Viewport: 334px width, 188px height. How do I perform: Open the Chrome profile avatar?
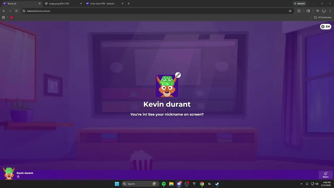coord(324,11)
